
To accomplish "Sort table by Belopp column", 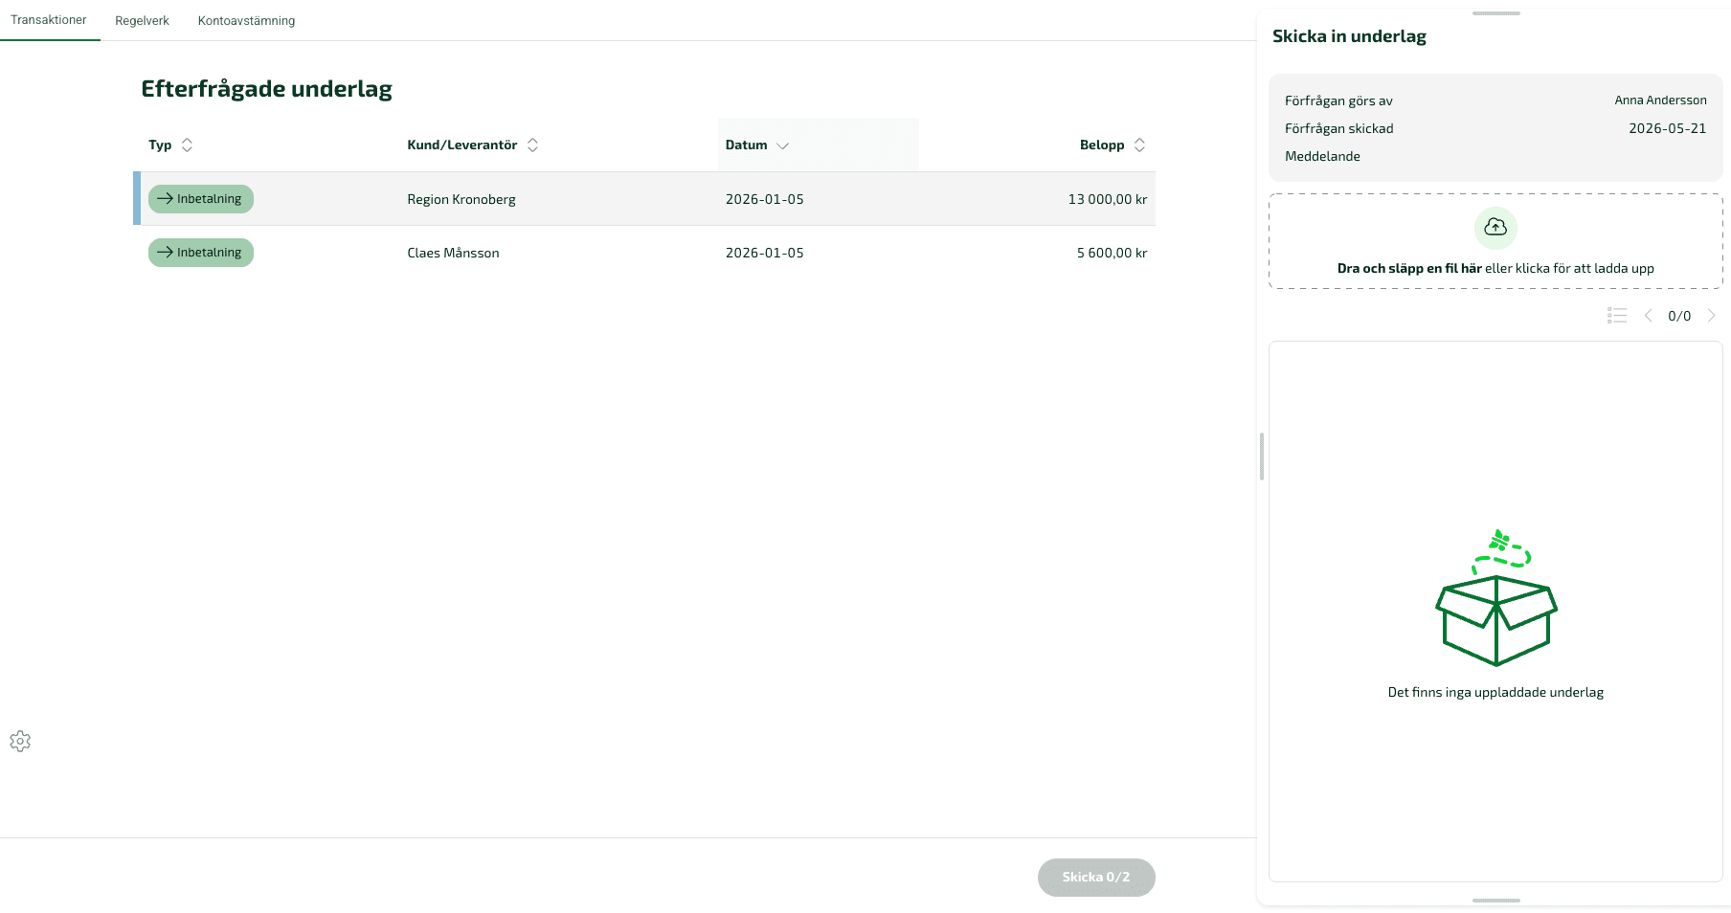I will pyautogui.click(x=1113, y=145).
